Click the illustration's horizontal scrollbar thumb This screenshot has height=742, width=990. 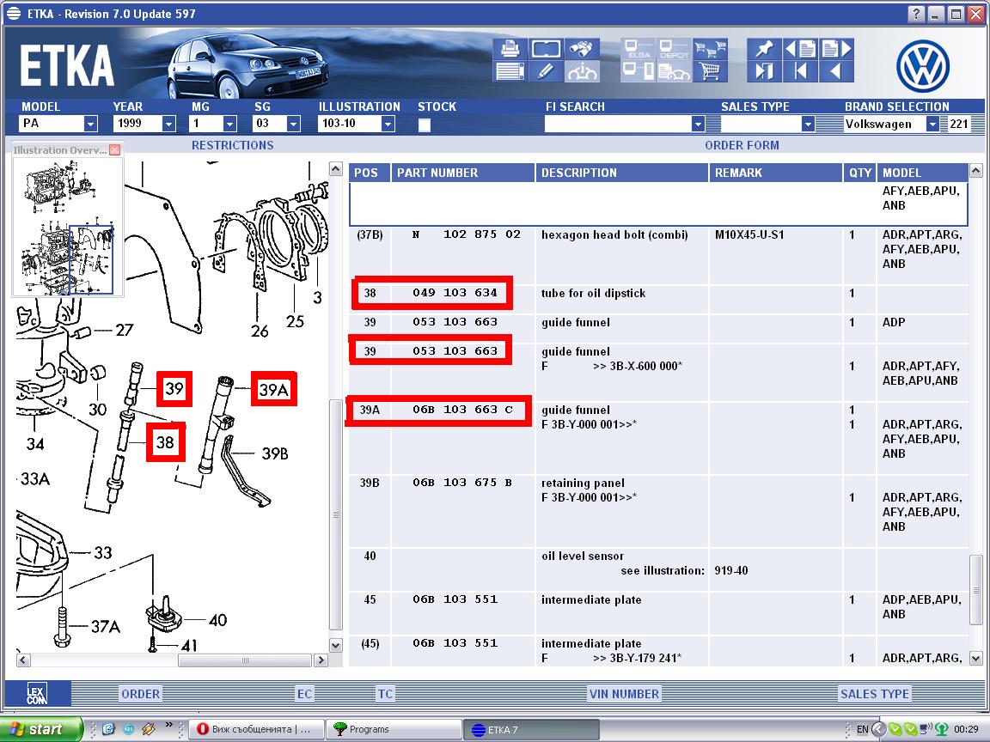coord(244,660)
